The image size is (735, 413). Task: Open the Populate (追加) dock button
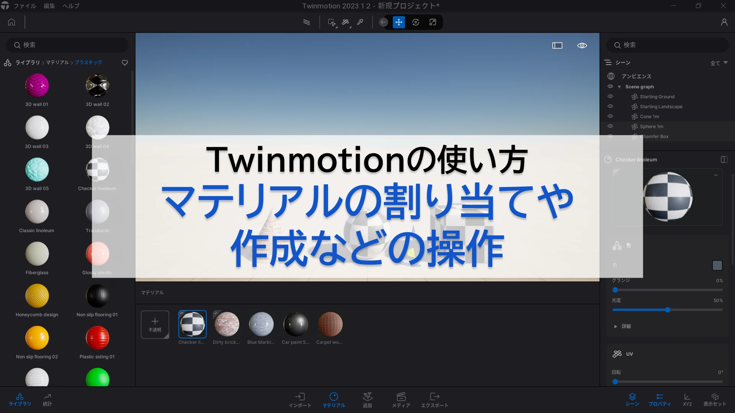pyautogui.click(x=367, y=400)
